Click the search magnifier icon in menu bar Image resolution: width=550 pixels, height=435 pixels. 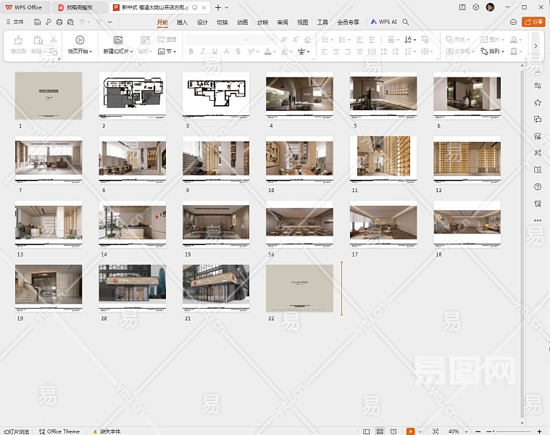click(406, 22)
